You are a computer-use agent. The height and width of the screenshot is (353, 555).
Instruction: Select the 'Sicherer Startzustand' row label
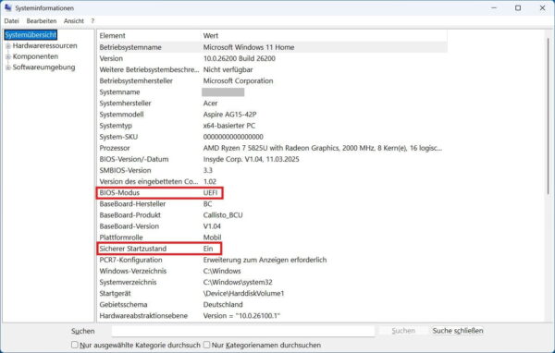click(x=132, y=249)
